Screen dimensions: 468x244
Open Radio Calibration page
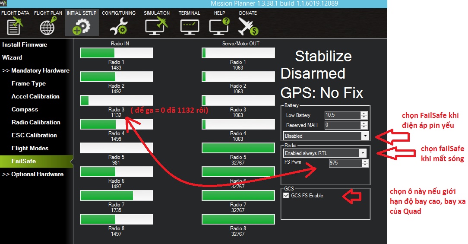pos(36,122)
